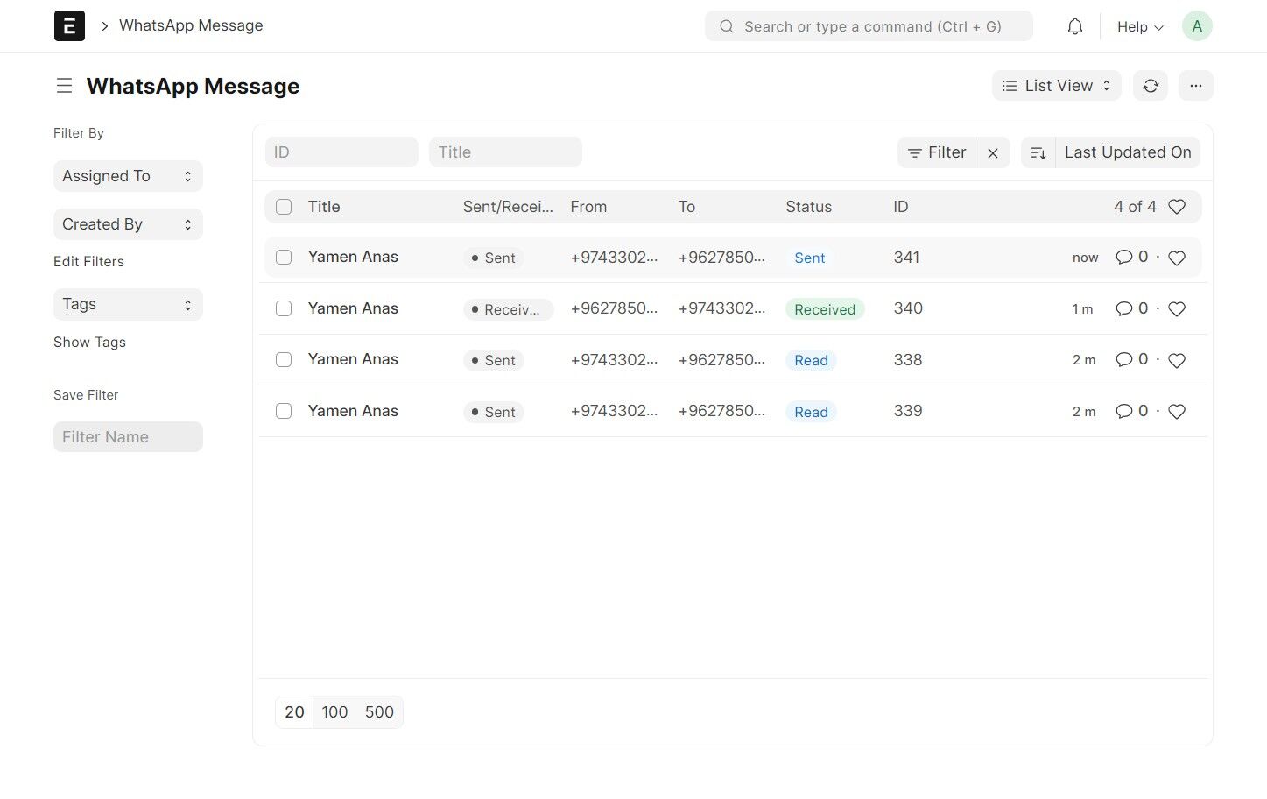Click the Read status of message 338
This screenshot has height=799, width=1267.
pyautogui.click(x=811, y=360)
